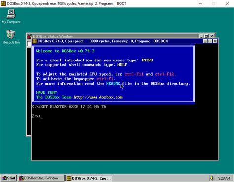Click the 9:29 AM clock in tray

pos(224,178)
